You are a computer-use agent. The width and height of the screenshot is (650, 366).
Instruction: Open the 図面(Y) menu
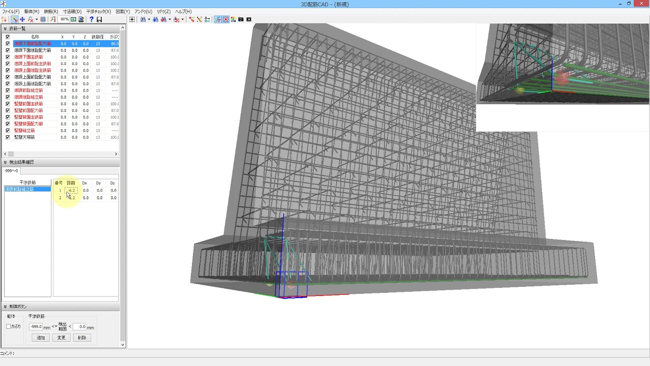click(123, 11)
